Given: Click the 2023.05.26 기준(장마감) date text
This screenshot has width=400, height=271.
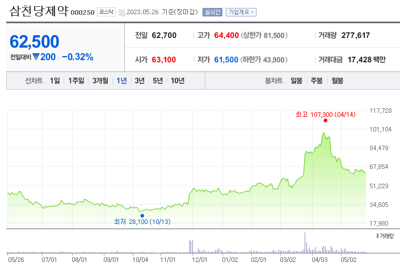Looking at the screenshot, I should 162,12.
